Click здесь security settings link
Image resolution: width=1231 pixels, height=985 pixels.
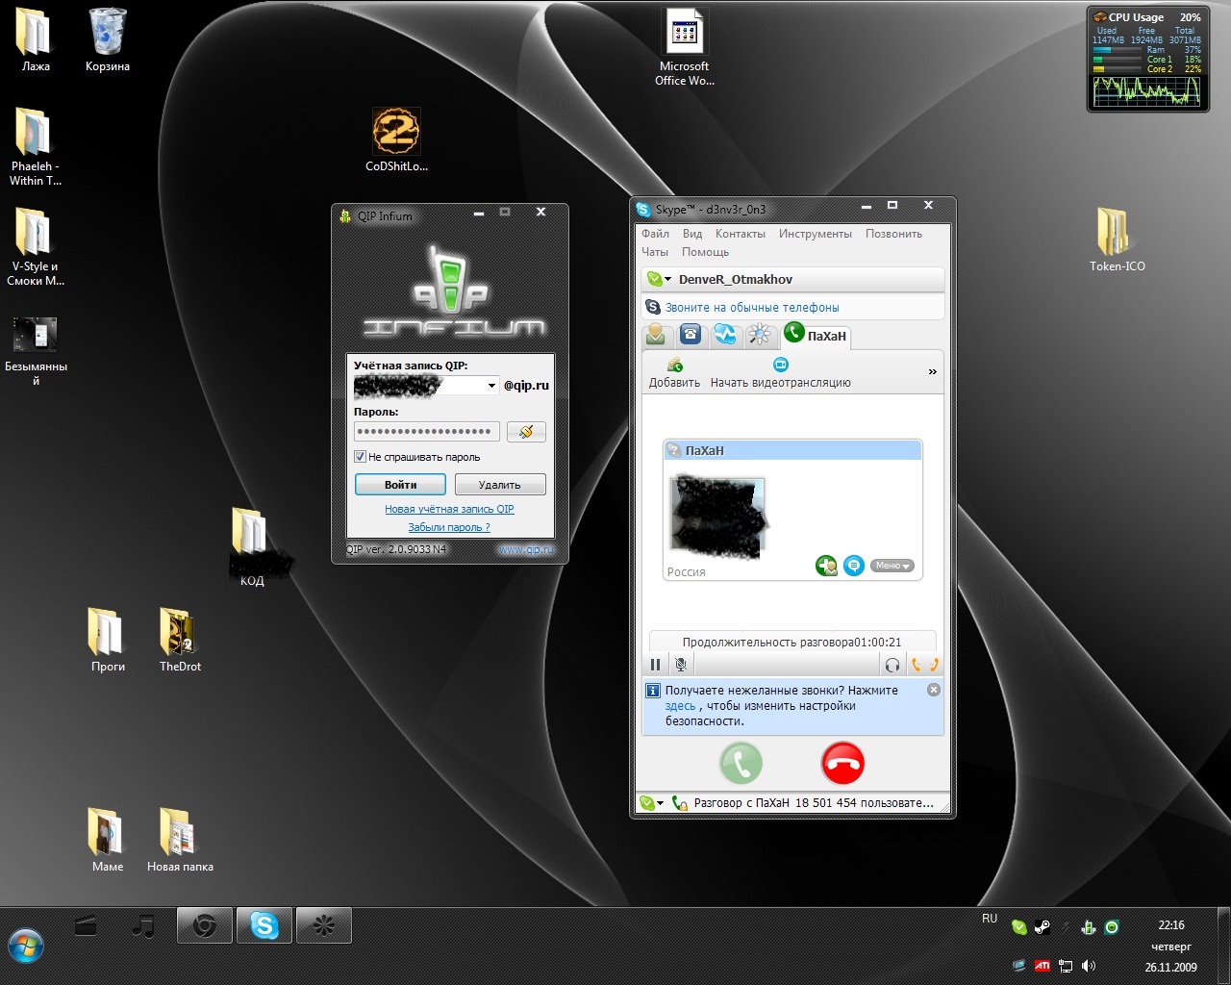point(680,706)
